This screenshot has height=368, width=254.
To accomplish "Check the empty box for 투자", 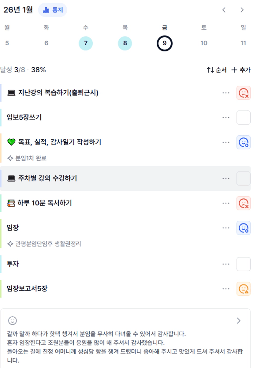I will click(243, 264).
